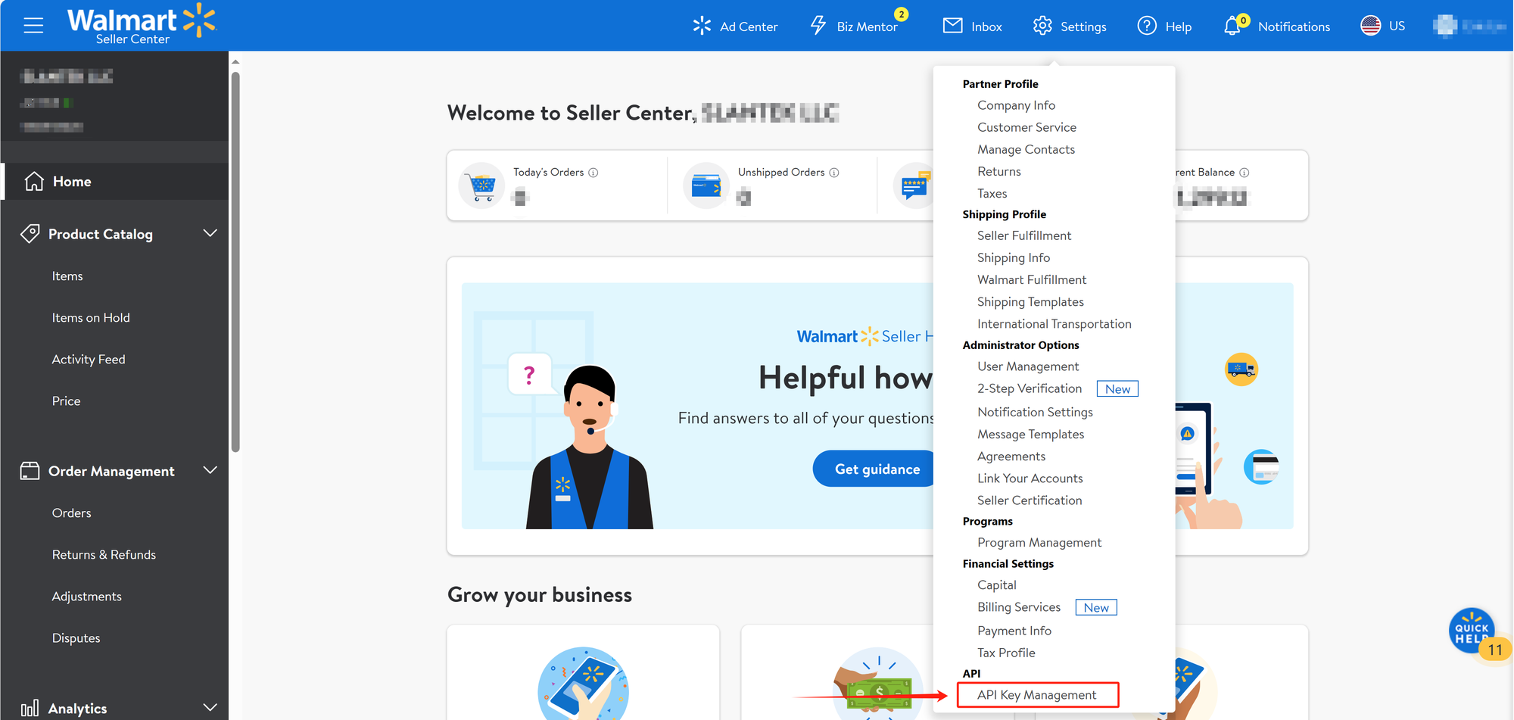1514x720 pixels.
Task: Select Agreements in Settings menu
Action: [x=1011, y=456]
